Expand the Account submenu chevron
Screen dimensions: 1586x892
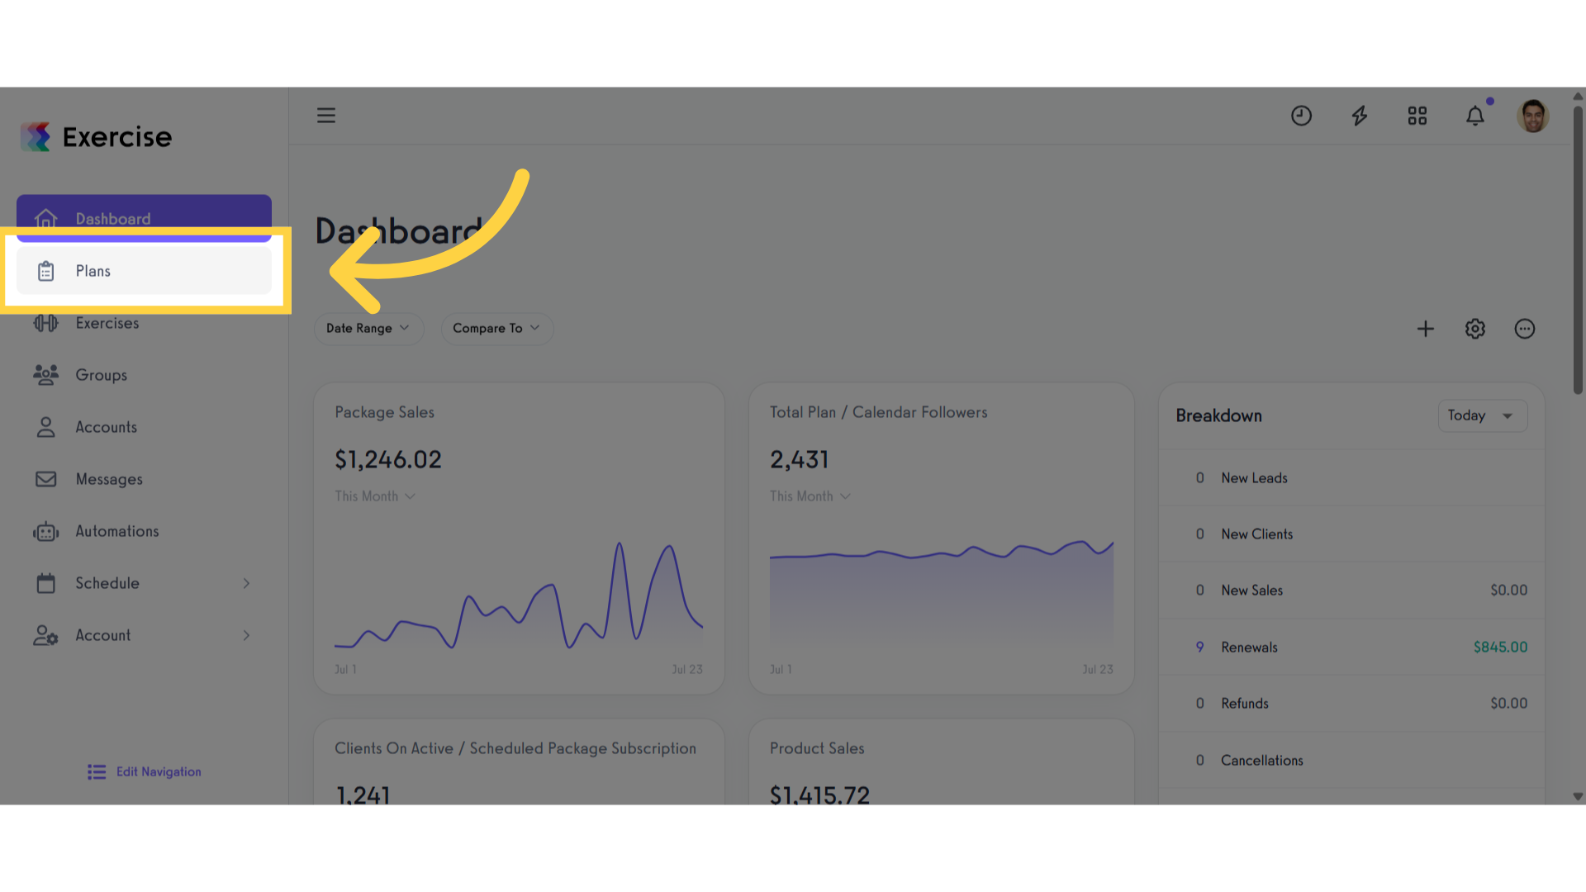[246, 635]
